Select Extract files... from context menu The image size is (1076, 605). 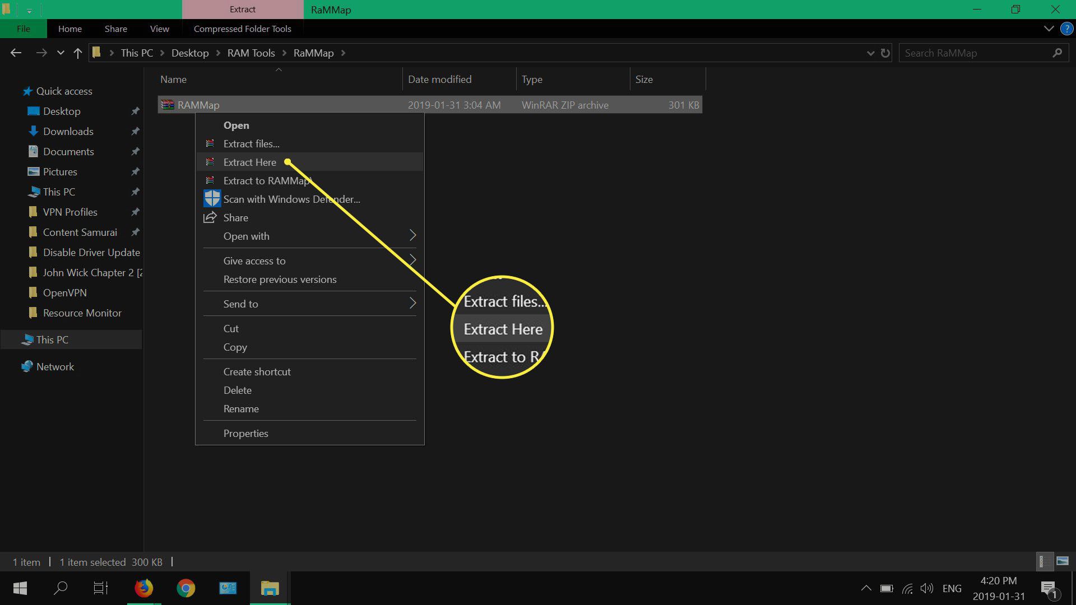click(251, 143)
